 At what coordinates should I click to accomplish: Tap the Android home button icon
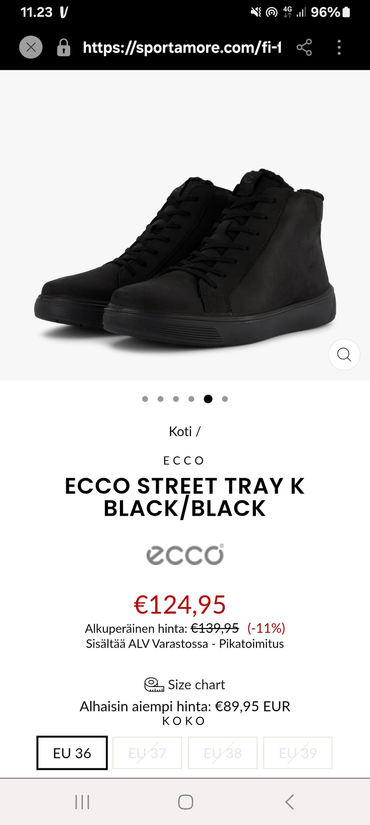point(185,802)
